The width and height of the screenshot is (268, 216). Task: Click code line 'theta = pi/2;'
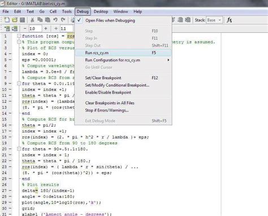click(x=39, y=125)
